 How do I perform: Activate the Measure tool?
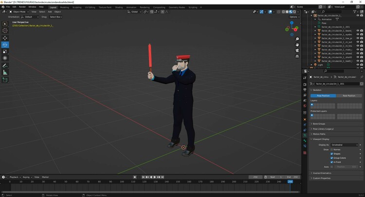coord(5,72)
